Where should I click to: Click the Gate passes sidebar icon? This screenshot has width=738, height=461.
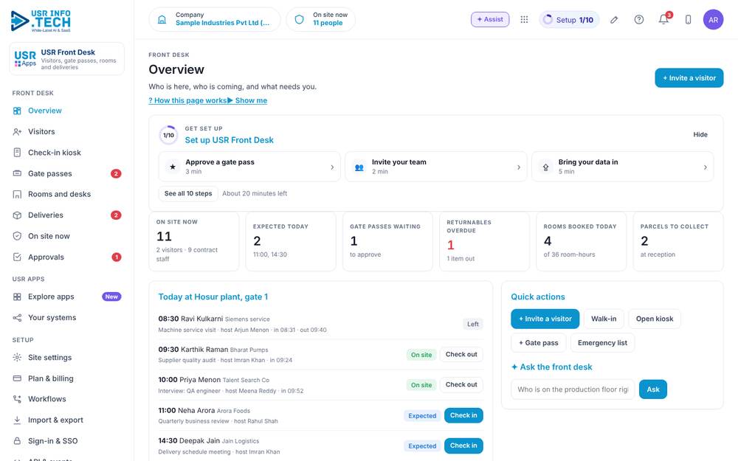(x=17, y=173)
